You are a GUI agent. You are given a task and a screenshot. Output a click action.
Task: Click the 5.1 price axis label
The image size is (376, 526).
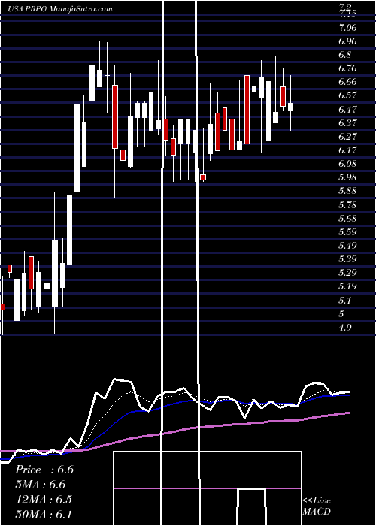click(x=345, y=300)
